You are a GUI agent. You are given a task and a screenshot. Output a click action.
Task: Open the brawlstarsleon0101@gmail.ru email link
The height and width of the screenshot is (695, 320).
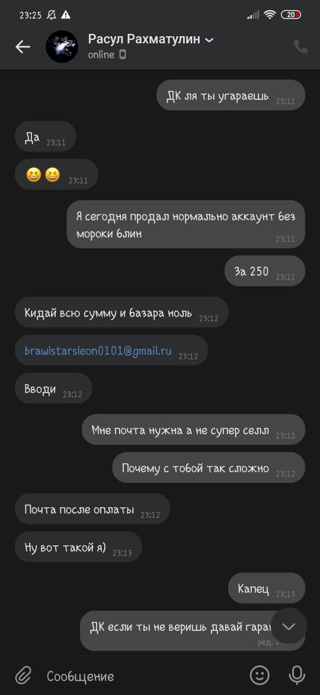tap(98, 351)
